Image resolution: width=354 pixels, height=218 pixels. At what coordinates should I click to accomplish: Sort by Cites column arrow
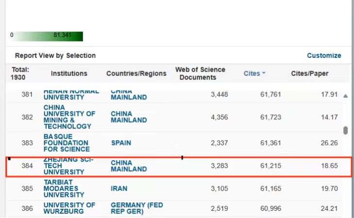pos(264,73)
